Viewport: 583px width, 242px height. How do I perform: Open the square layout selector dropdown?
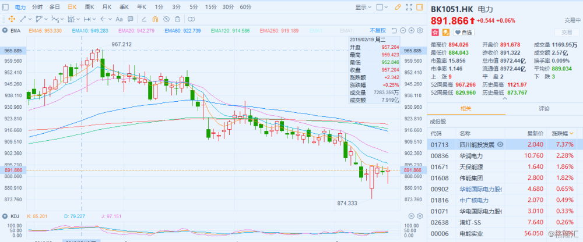pyautogui.click(x=382, y=7)
